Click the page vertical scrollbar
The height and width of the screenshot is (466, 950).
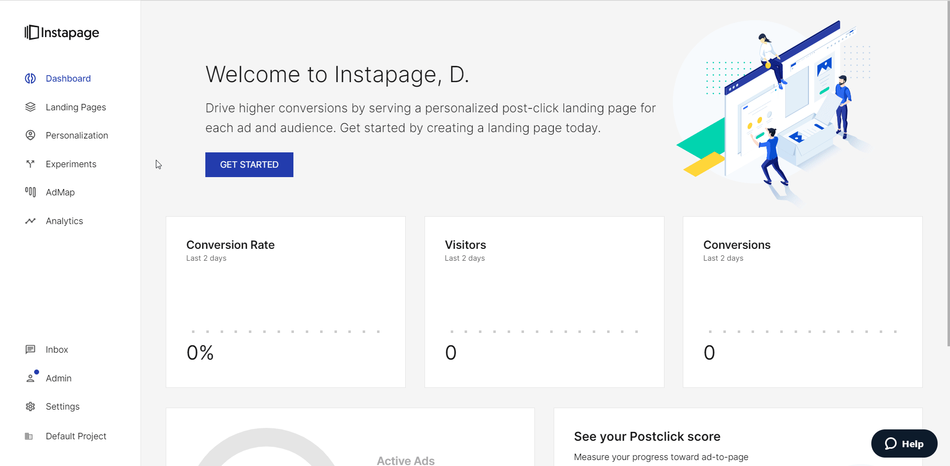(948, 173)
